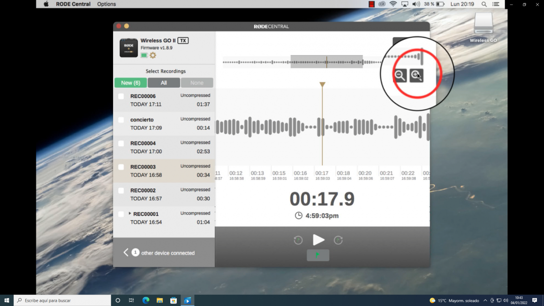The image size is (544, 306).
Task: Go back to other connected device
Action: pos(126,253)
